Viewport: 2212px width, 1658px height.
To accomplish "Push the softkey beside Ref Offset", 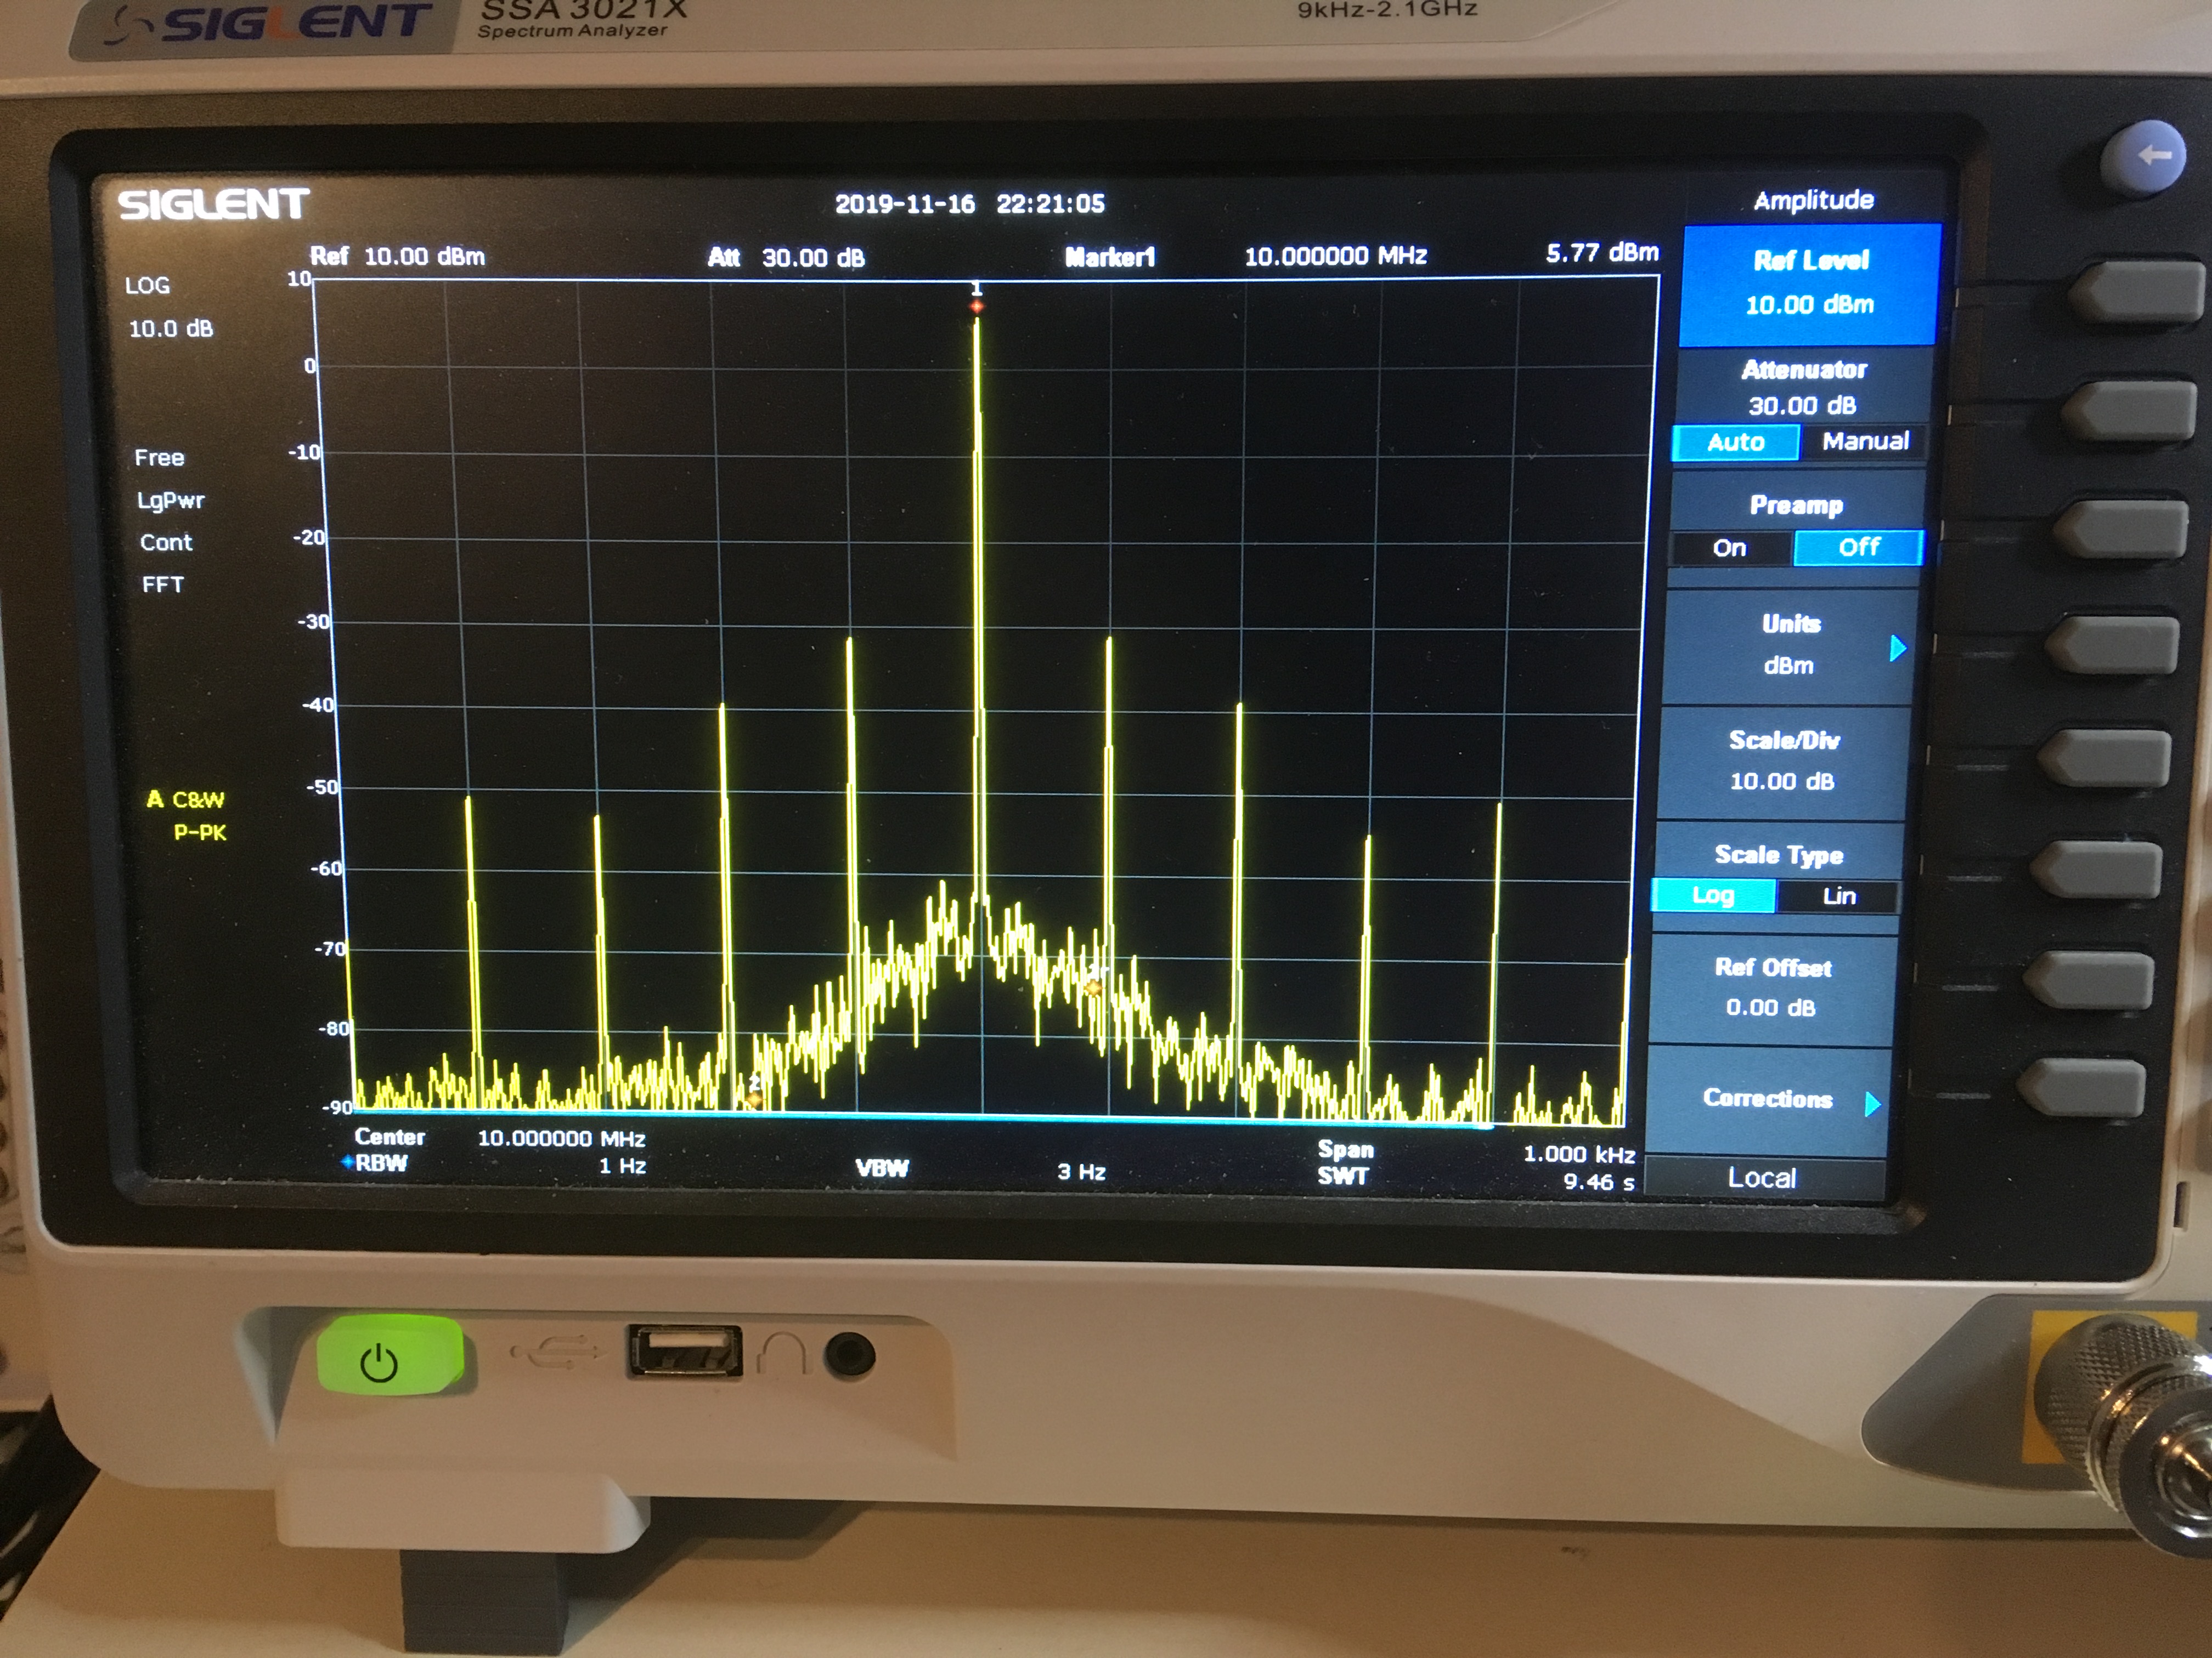I will click(x=2089, y=980).
